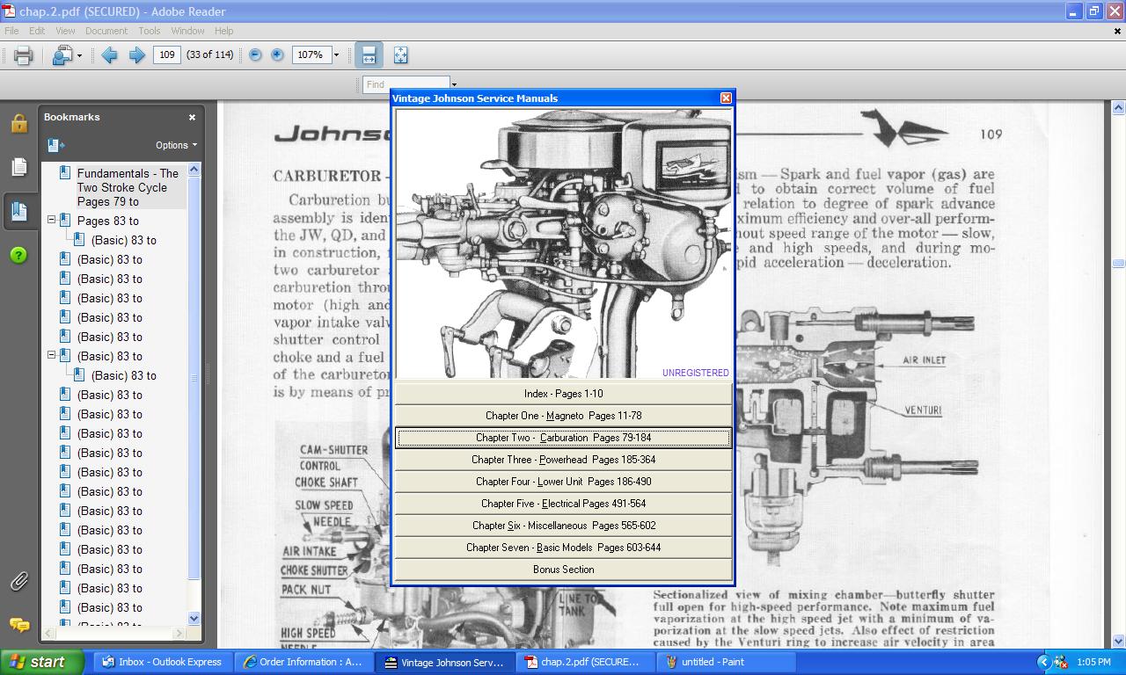Select the Pages panel icon

18,167
